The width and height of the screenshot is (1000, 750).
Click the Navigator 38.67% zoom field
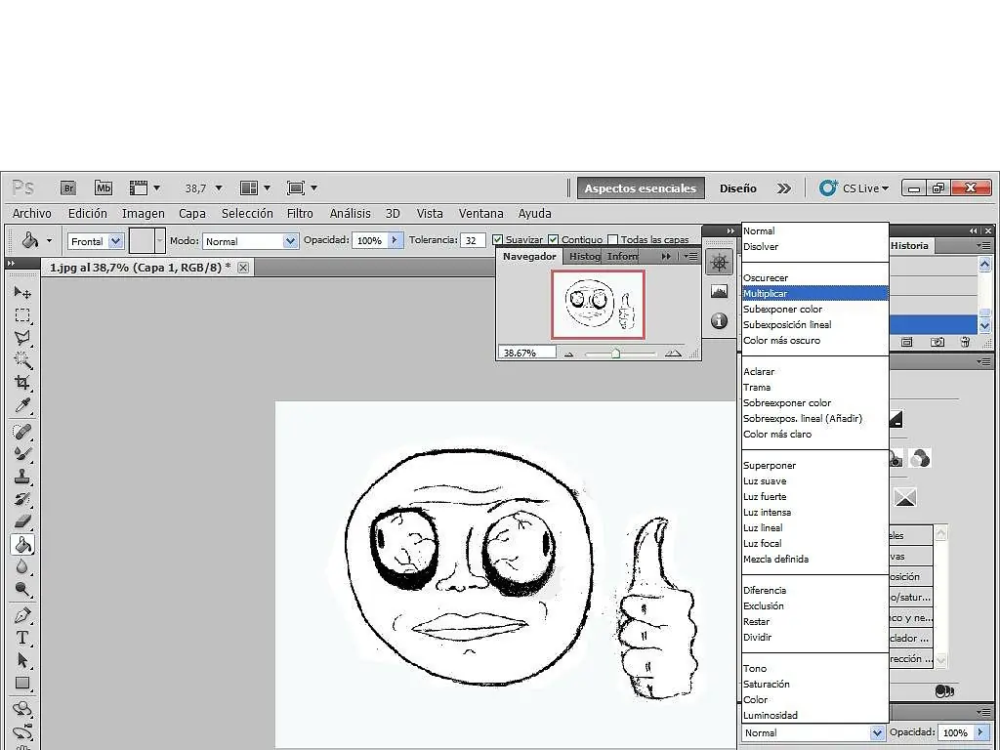pos(526,353)
